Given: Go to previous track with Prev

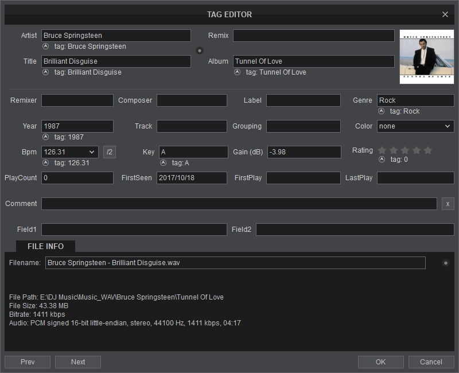Looking at the screenshot, I should (x=28, y=362).
